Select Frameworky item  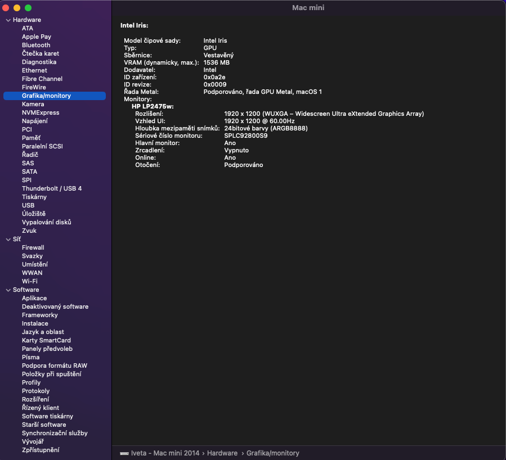(40, 315)
